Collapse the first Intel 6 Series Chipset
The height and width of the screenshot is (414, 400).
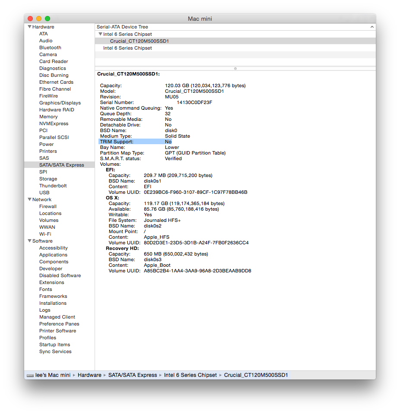click(100, 34)
